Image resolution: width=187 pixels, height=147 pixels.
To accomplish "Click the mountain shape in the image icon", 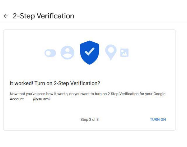I will click(125, 54).
